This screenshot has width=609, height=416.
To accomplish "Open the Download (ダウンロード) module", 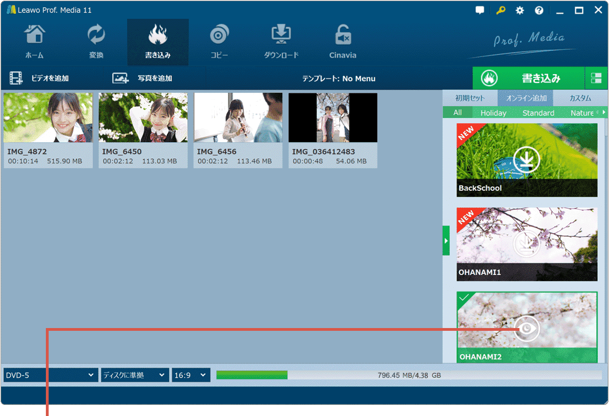I will click(281, 41).
